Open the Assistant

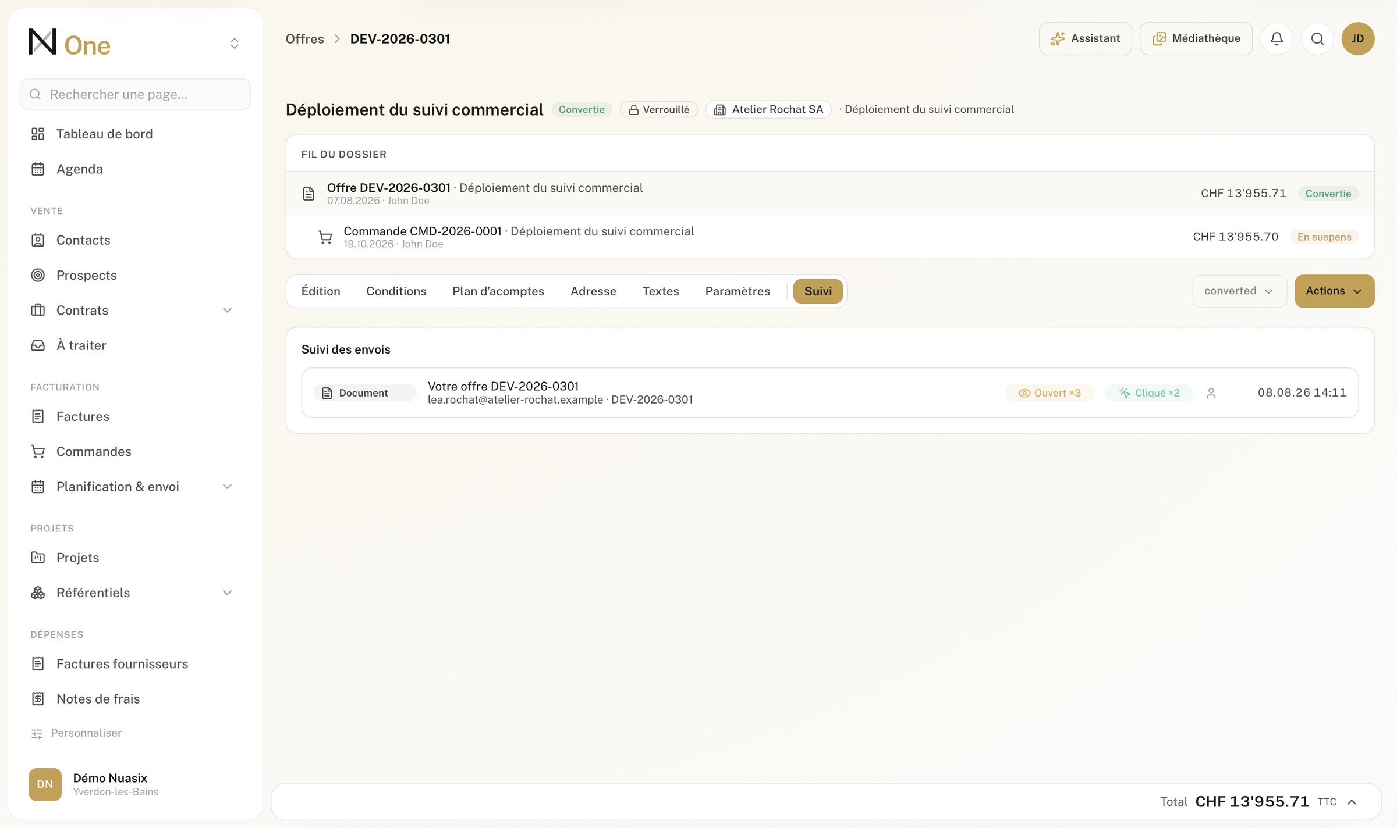1085,39
